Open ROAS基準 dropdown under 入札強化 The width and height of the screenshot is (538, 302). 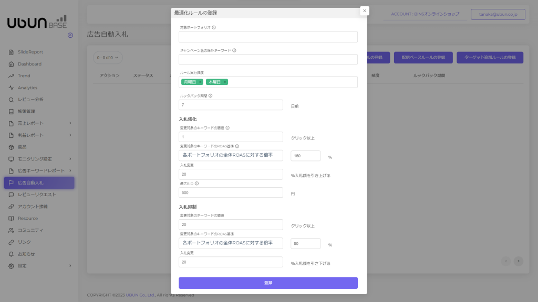231,155
